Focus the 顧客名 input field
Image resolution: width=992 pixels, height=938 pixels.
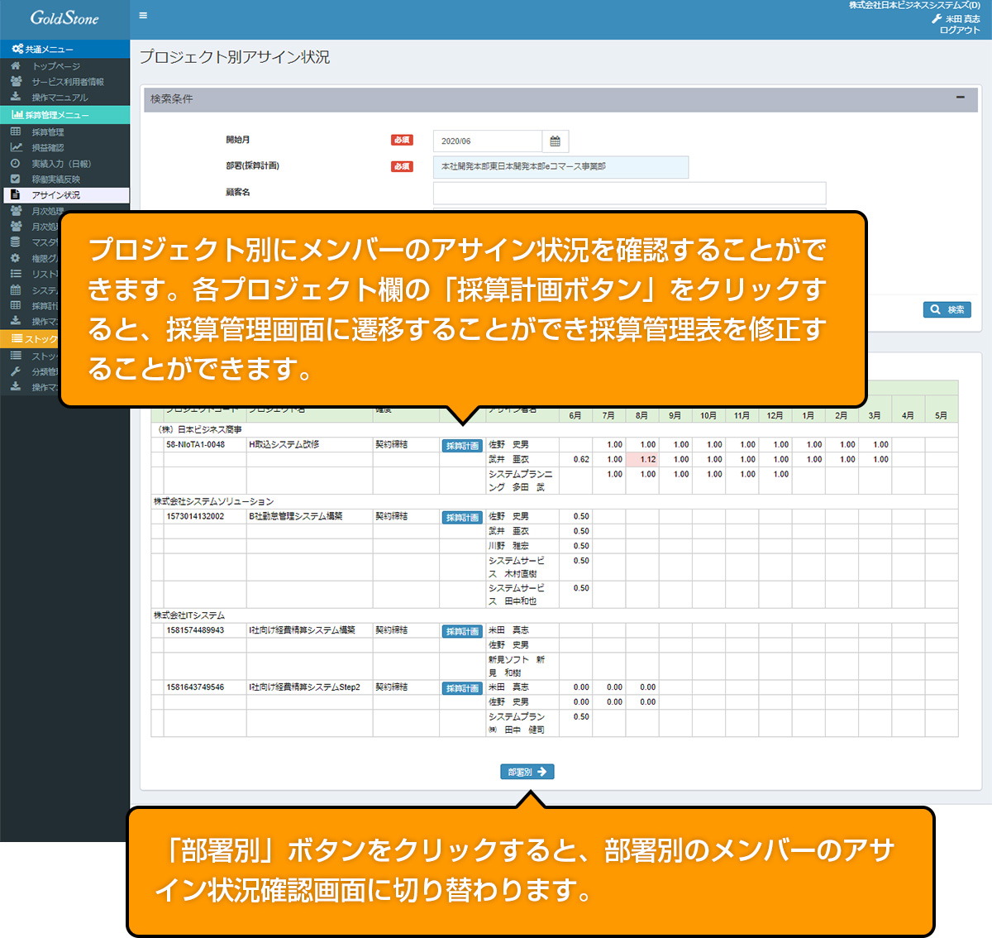pyautogui.click(x=629, y=193)
